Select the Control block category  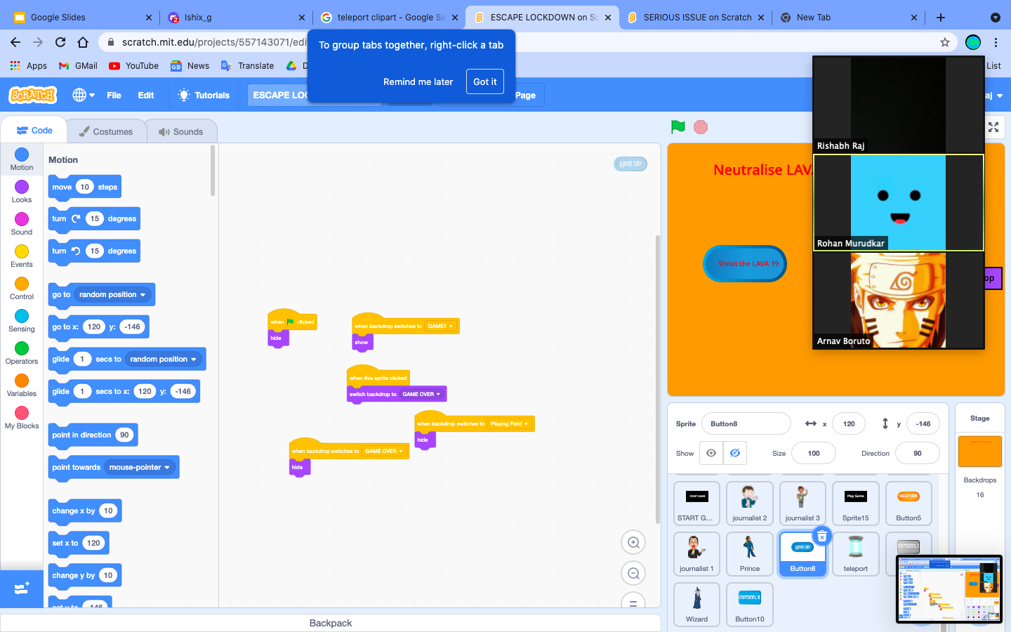pos(22,288)
